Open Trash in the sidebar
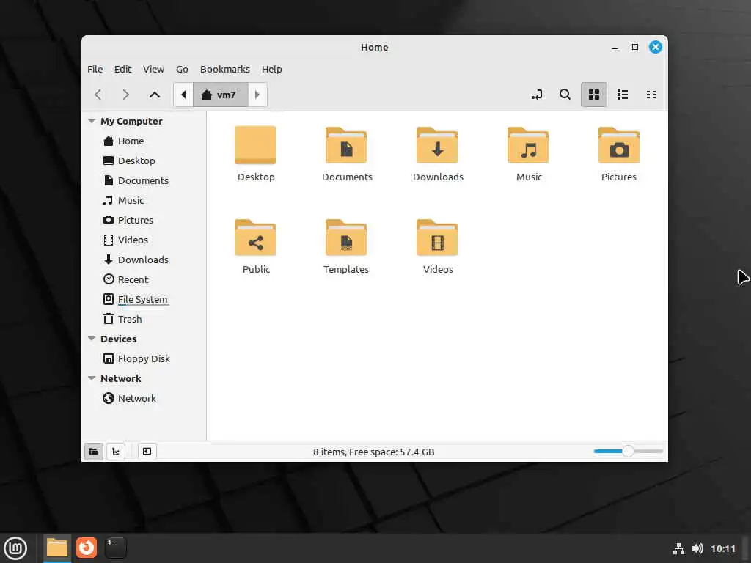The height and width of the screenshot is (563, 751). 144,320
